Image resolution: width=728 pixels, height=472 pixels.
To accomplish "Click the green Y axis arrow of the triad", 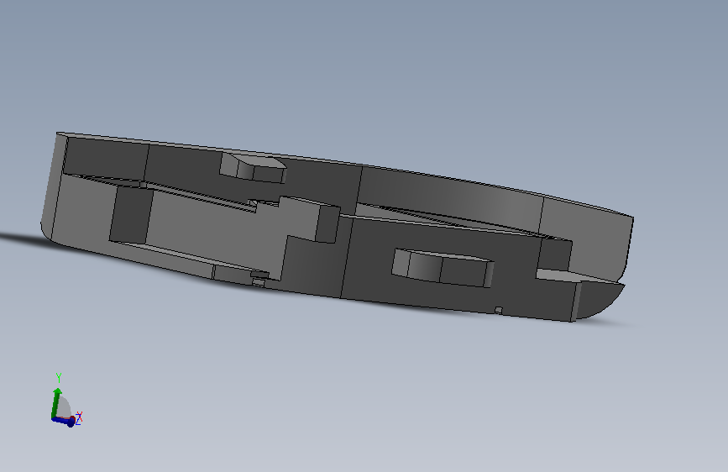I will (x=56, y=402).
